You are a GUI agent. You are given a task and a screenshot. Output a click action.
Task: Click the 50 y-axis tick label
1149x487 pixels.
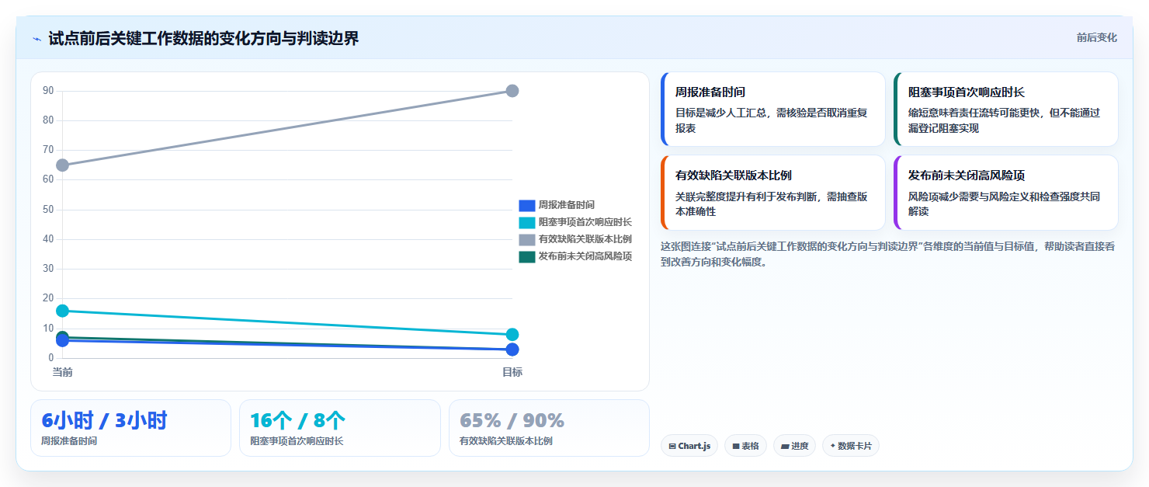pyautogui.click(x=48, y=210)
